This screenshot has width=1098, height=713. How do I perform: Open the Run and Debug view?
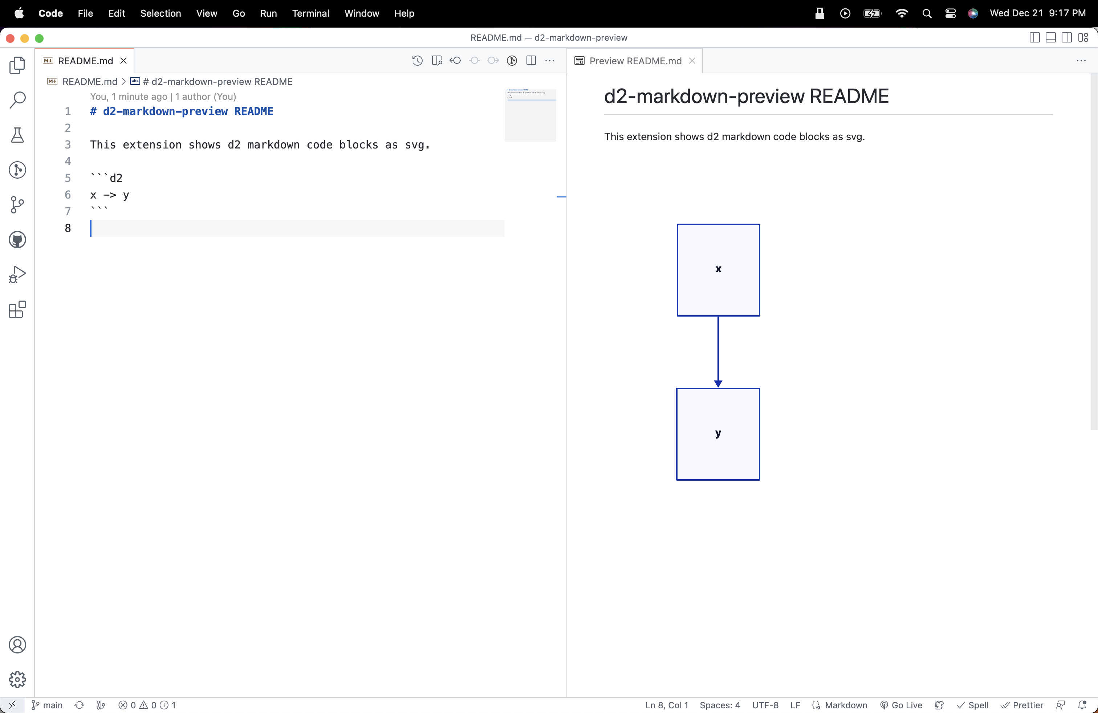17,275
